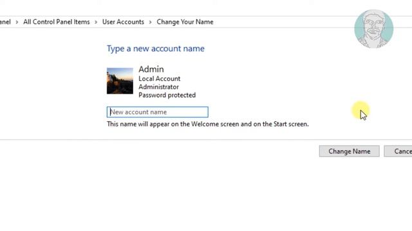
Task: Click the Welcome screen description text
Action: coord(208,124)
